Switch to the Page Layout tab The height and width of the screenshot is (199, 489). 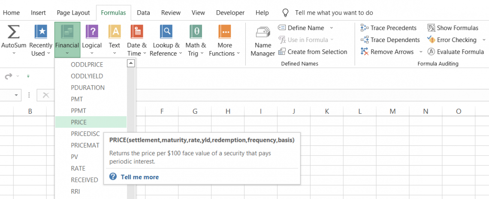(x=73, y=13)
